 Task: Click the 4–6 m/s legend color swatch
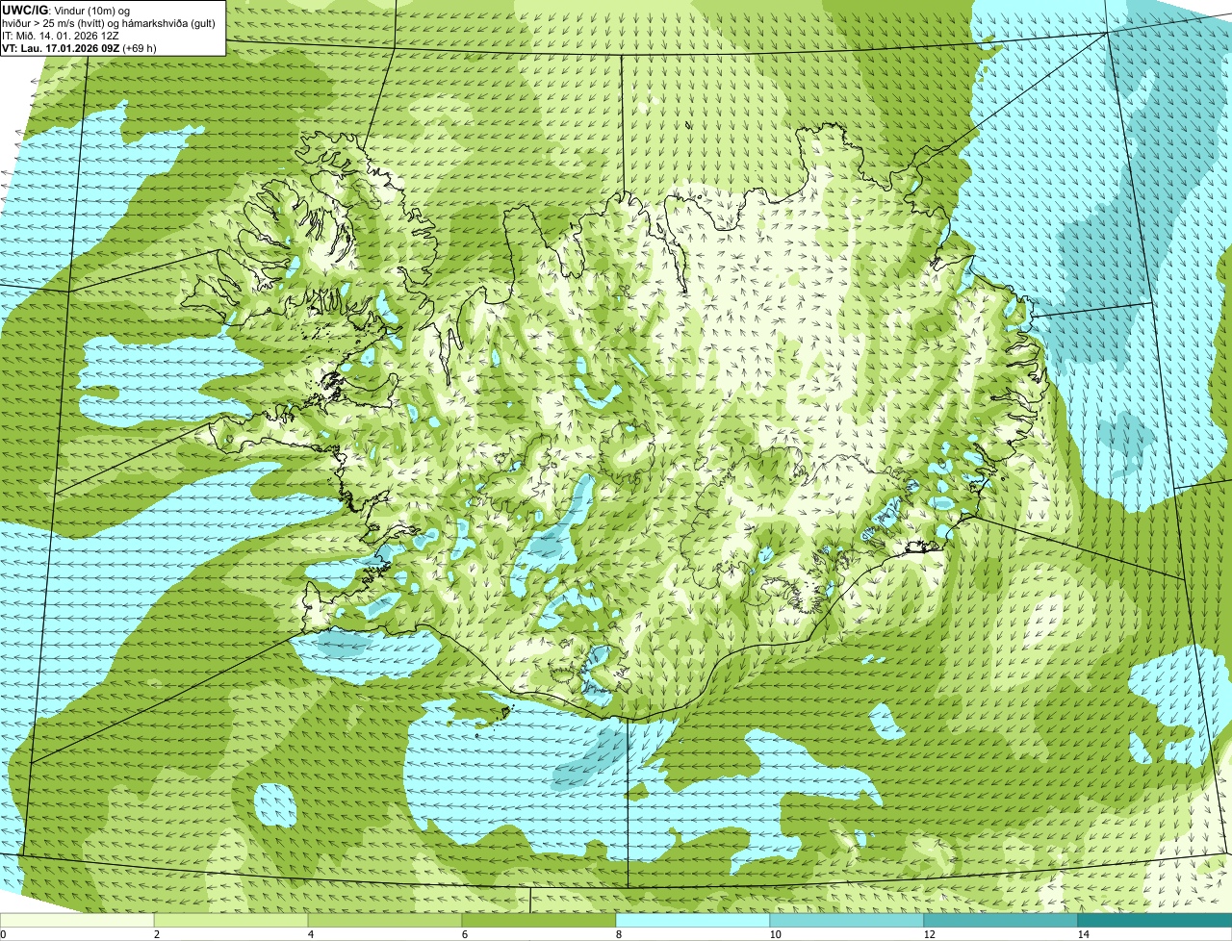[x=385, y=921]
